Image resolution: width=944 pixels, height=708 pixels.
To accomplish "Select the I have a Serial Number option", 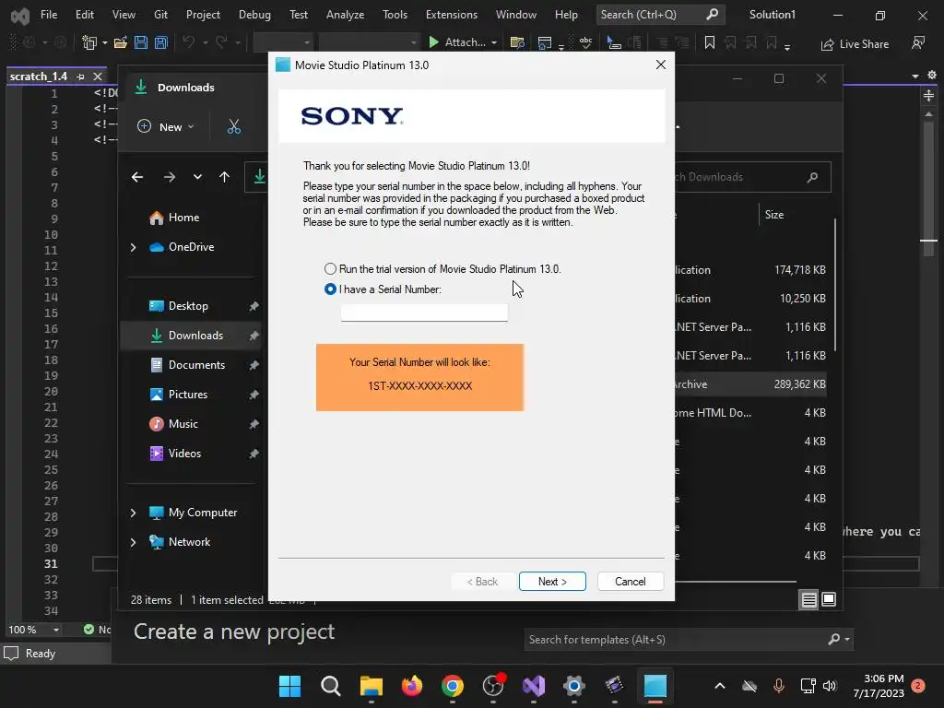I will [x=330, y=289].
